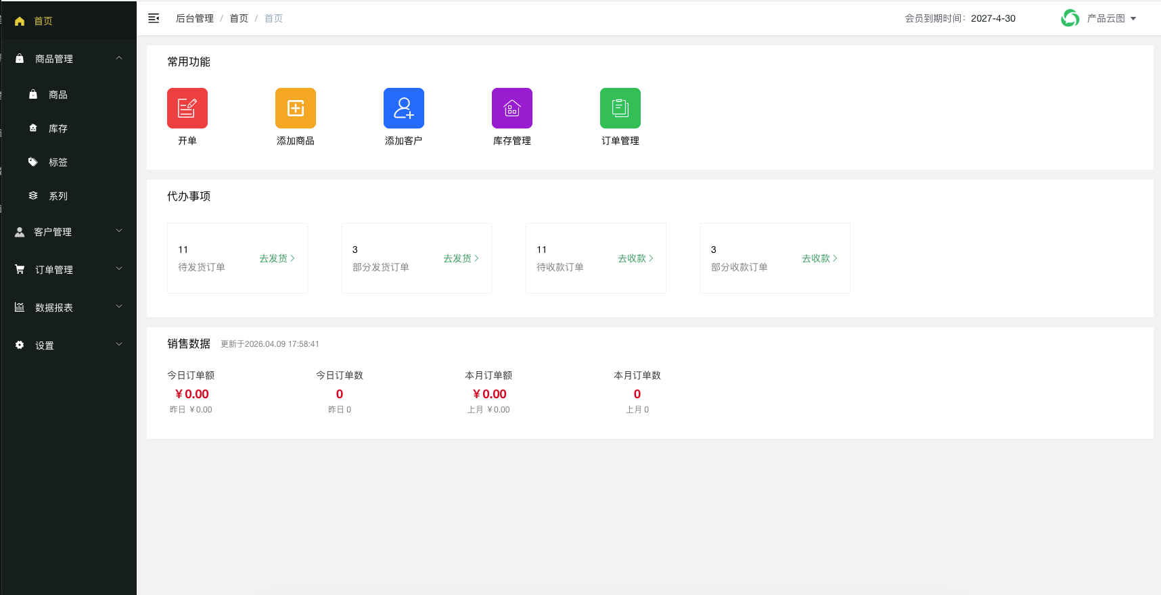Open 首页 in the sidebar
The width and height of the screenshot is (1161, 595).
pyautogui.click(x=43, y=21)
